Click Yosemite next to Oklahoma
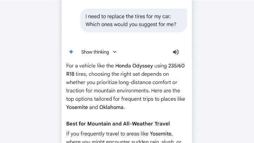The image size is (254, 143). (77, 107)
